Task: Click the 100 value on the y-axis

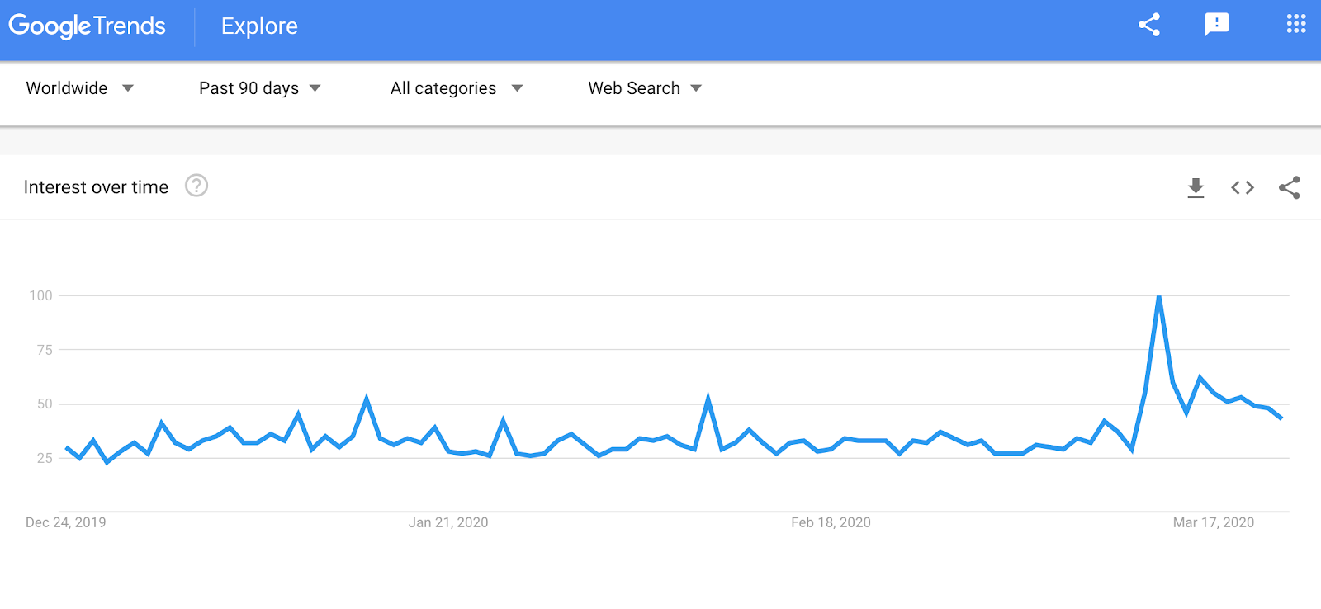Action: (x=40, y=295)
